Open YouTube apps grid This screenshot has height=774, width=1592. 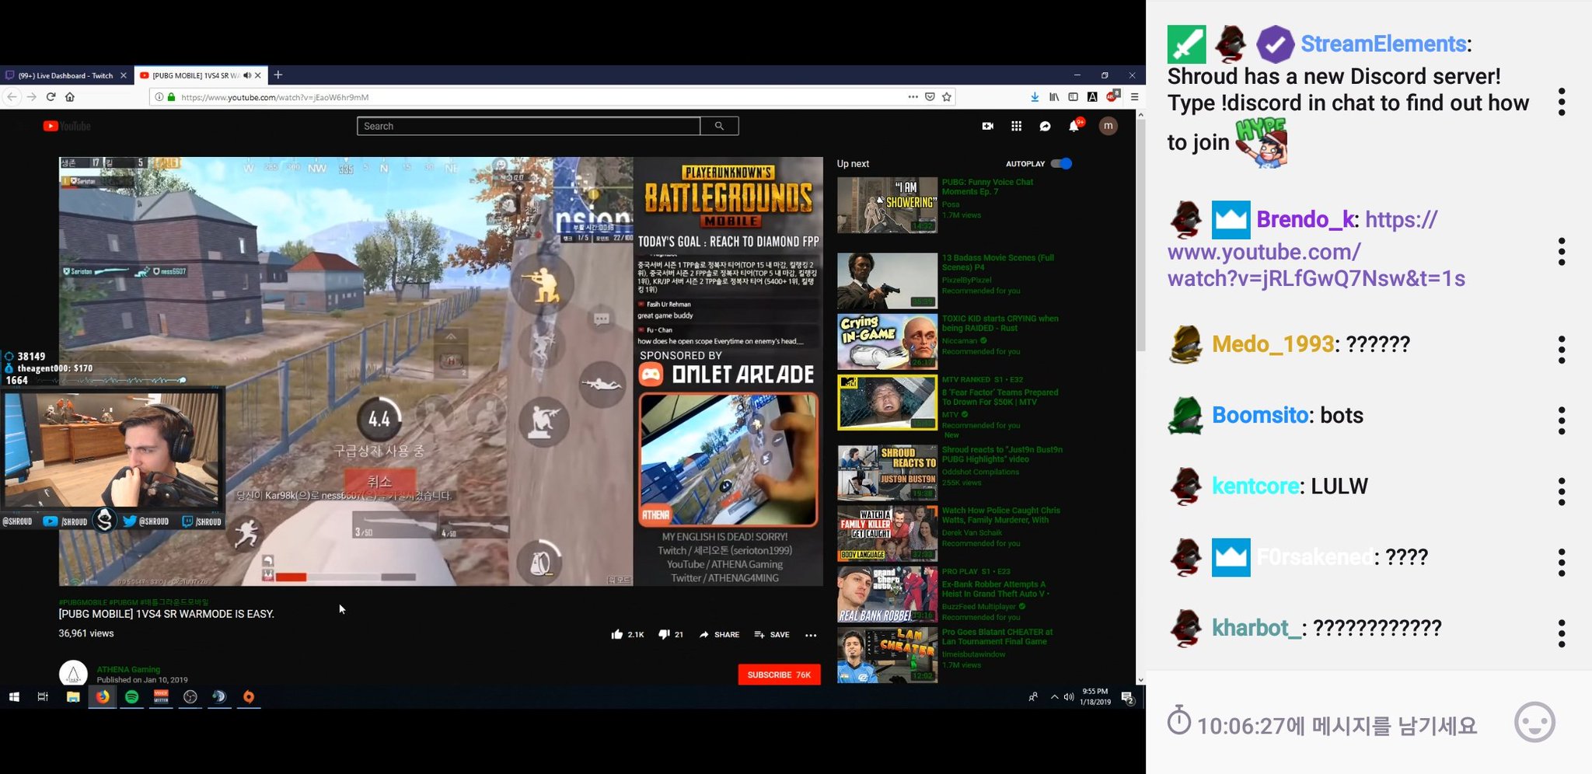(1016, 126)
